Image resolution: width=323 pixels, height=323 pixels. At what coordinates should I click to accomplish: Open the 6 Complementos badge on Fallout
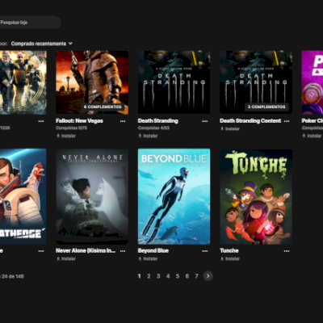pyautogui.click(x=103, y=107)
